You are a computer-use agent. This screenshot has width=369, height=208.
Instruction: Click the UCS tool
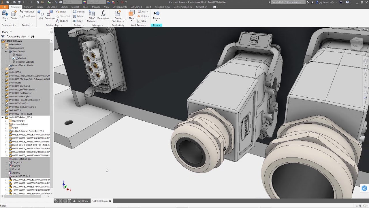tap(142, 21)
